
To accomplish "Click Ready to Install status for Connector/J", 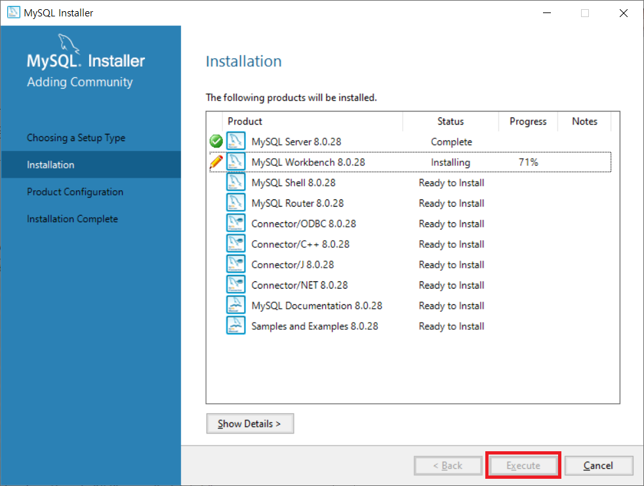I will 451,265.
